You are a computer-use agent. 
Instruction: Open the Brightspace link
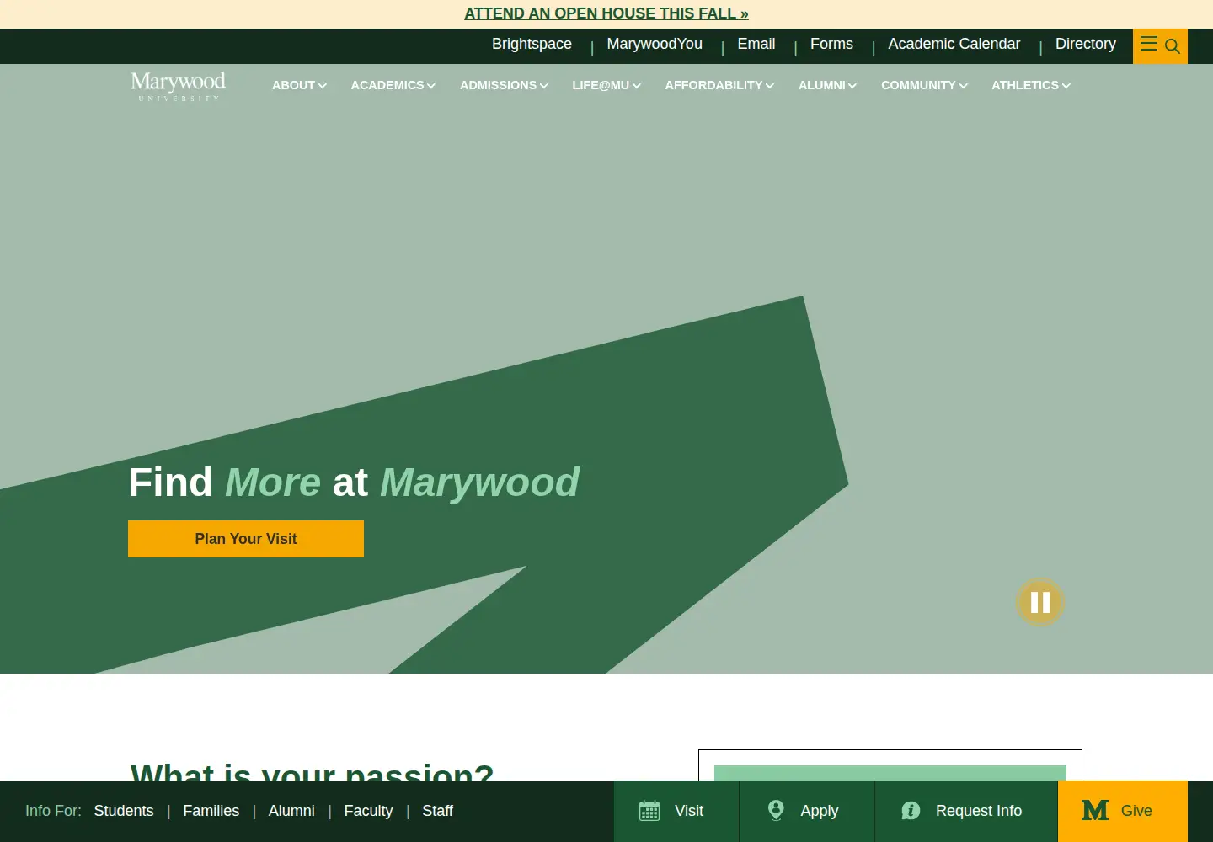pos(532,44)
